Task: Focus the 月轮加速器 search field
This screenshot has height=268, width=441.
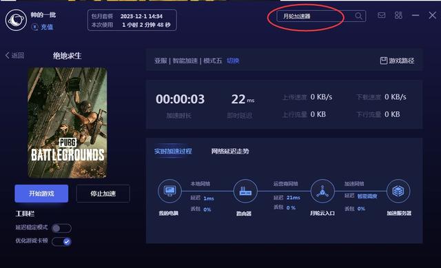Action: pyautogui.click(x=321, y=16)
